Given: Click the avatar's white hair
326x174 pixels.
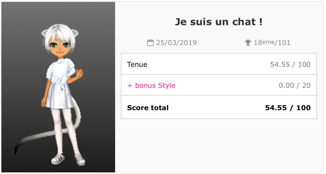Looking at the screenshot, I should pyautogui.click(x=60, y=33).
